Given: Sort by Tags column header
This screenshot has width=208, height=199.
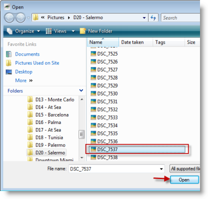Looking at the screenshot, I should pos(168,42).
